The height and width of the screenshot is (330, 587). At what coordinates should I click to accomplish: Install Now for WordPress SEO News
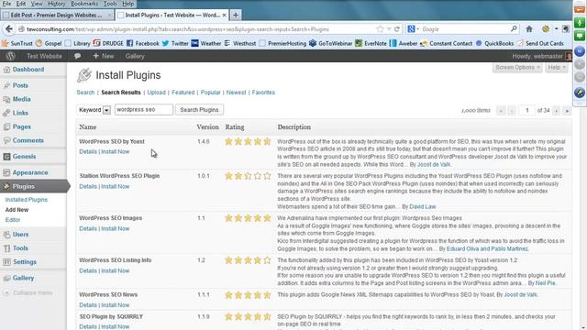click(116, 305)
